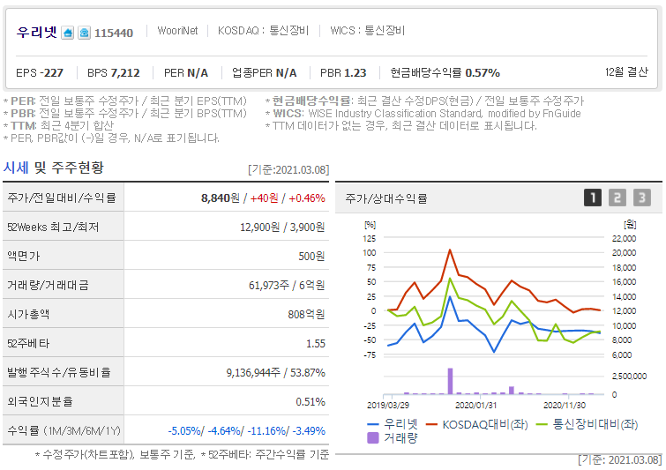Click the WICS footnote explanation text
Viewport: 666px width, 470px height.
coord(423,114)
